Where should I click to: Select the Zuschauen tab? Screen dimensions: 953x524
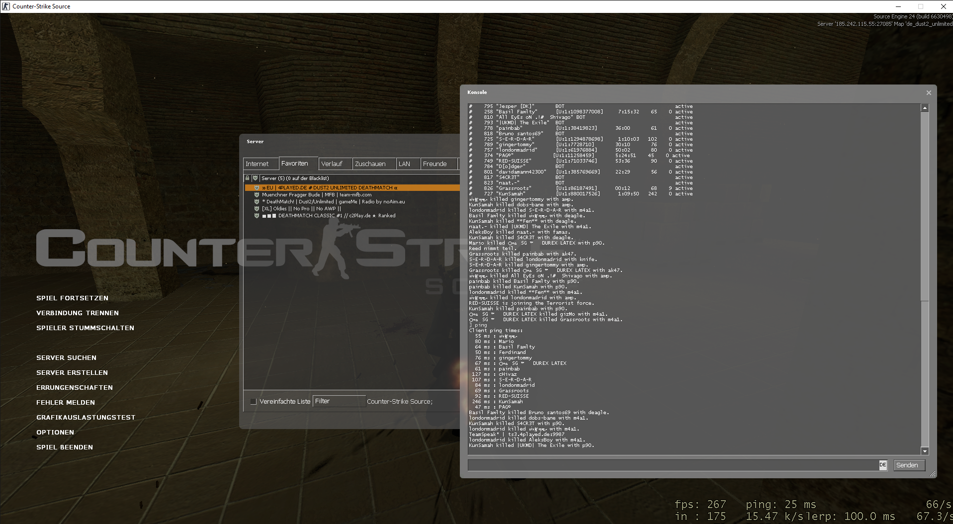(x=374, y=164)
